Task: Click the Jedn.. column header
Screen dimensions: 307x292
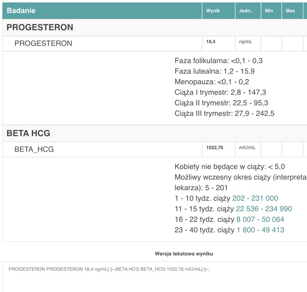Action: pyautogui.click(x=246, y=11)
